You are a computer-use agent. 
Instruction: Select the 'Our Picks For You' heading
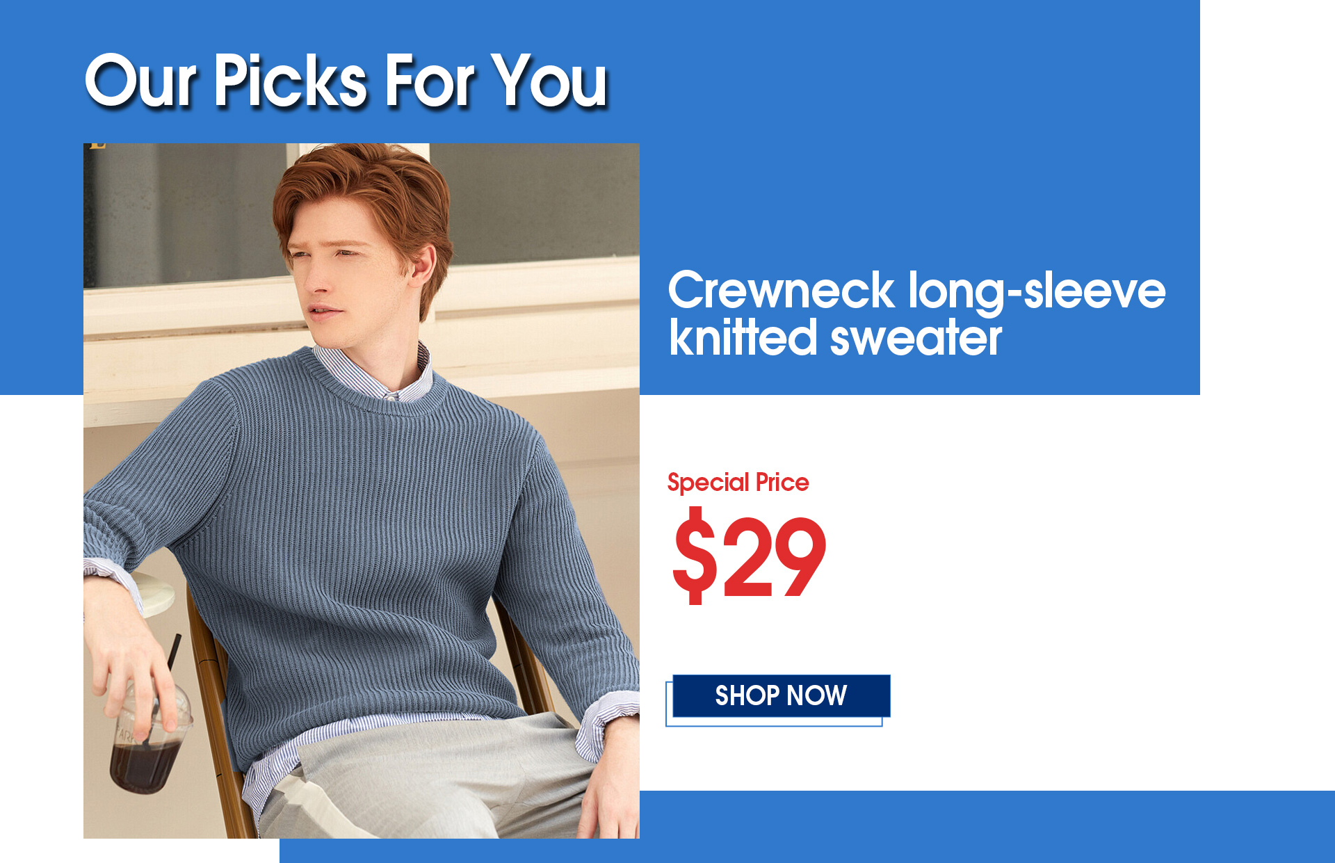pyautogui.click(x=346, y=81)
